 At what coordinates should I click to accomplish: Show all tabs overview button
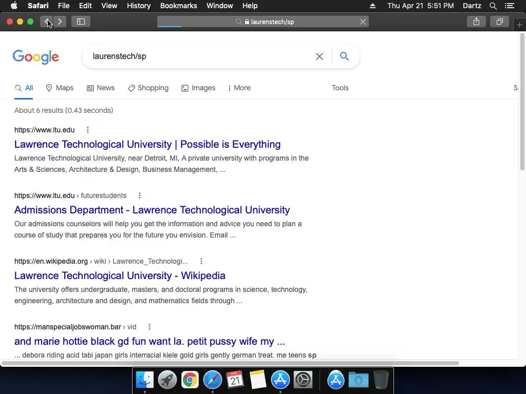pos(499,22)
